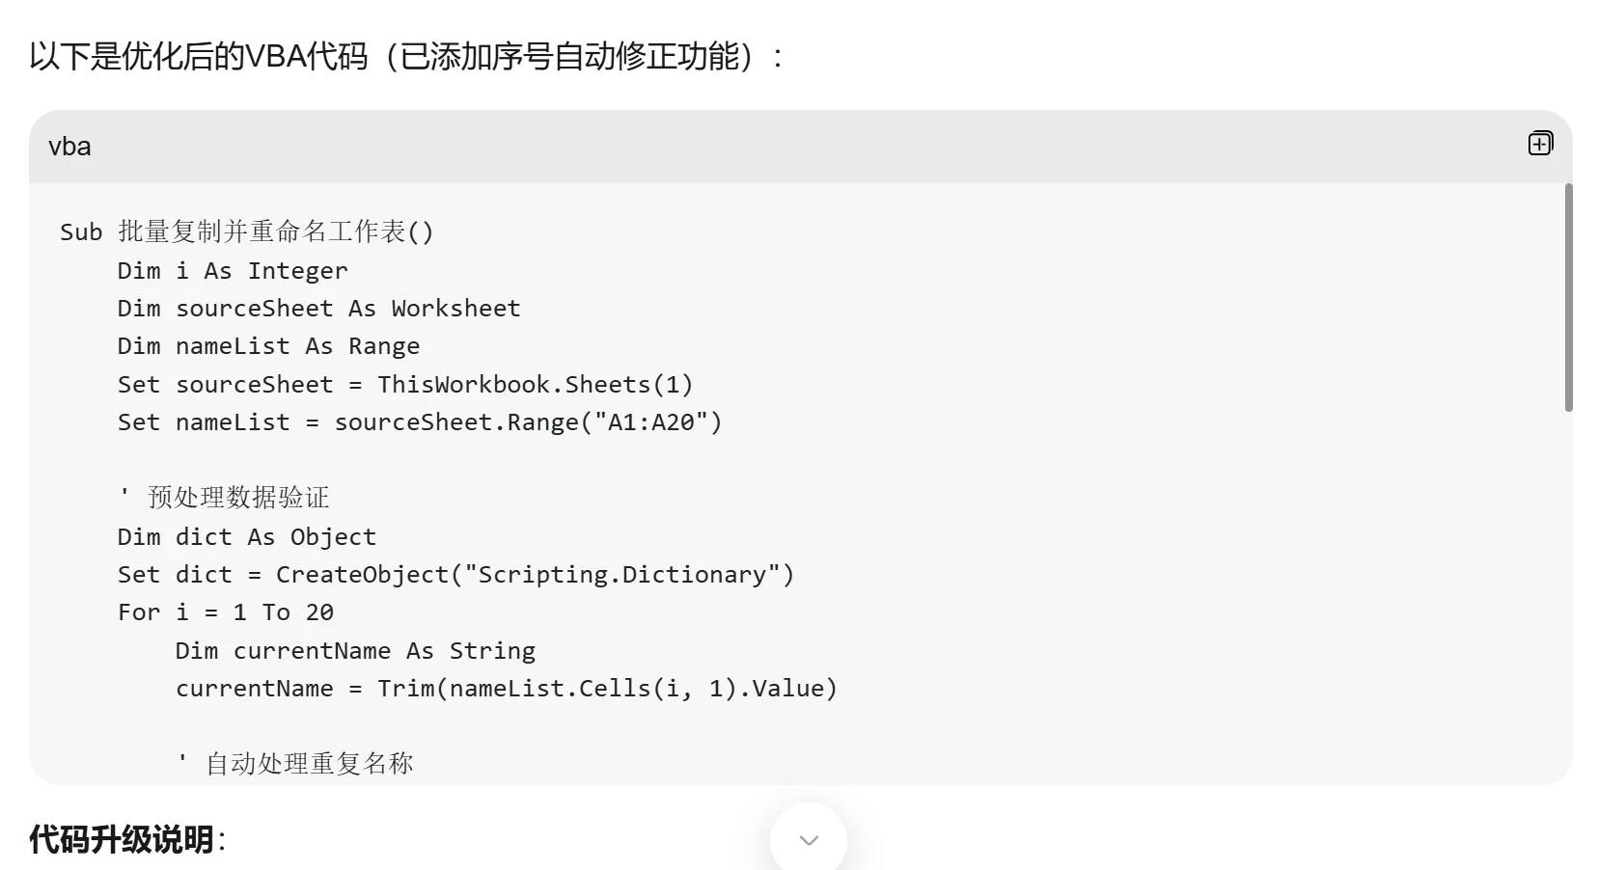Click the 'Dim nameList As Range' declaration

[x=268, y=346]
